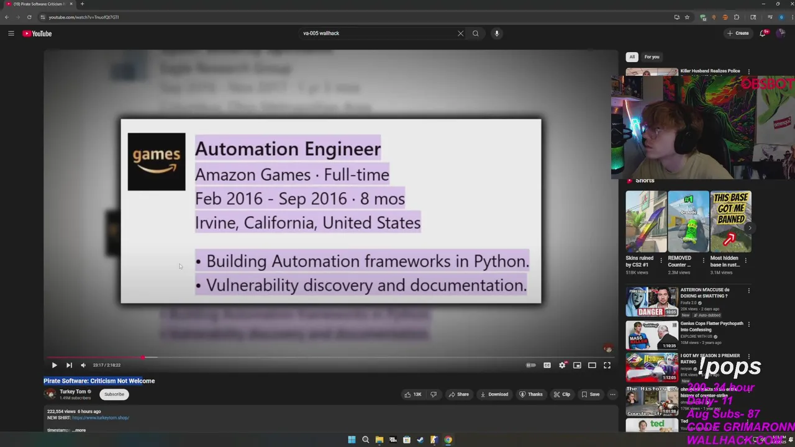This screenshot has height=447, width=795.
Task: Subscribe to Turkey Tom
Action: point(114,394)
